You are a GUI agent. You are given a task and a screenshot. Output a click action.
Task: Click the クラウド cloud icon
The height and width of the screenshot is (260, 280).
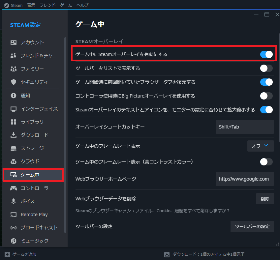(14, 161)
